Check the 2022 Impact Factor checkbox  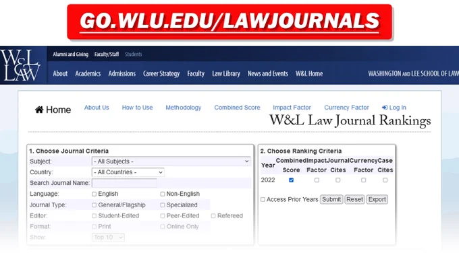pos(317,180)
